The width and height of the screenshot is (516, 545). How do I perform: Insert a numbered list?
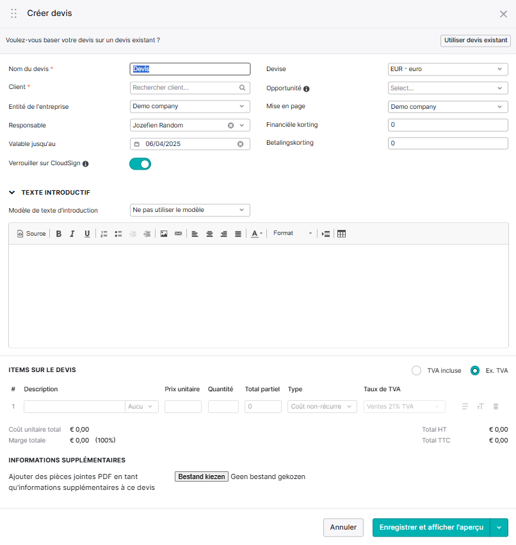tap(104, 234)
